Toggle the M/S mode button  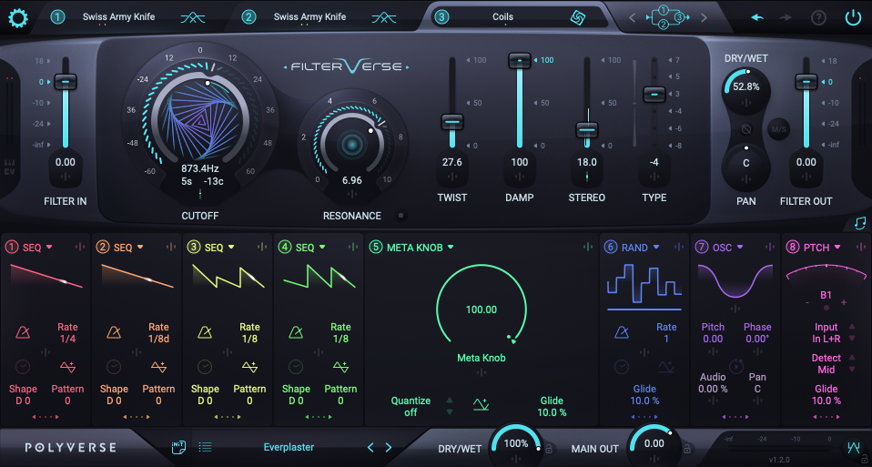778,129
